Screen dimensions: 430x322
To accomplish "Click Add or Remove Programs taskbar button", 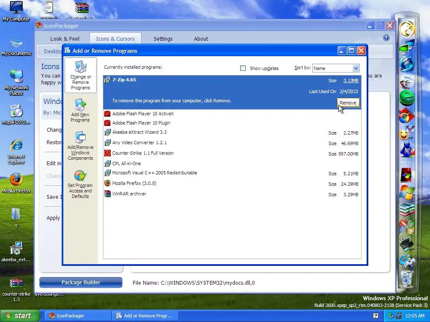I will point(145,316).
